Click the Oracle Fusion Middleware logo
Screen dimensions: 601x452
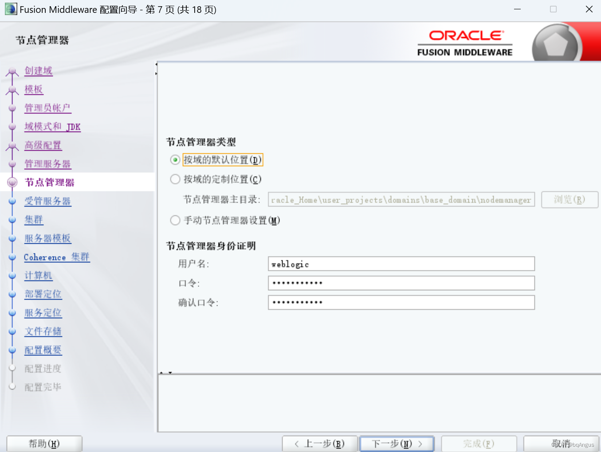click(x=465, y=43)
